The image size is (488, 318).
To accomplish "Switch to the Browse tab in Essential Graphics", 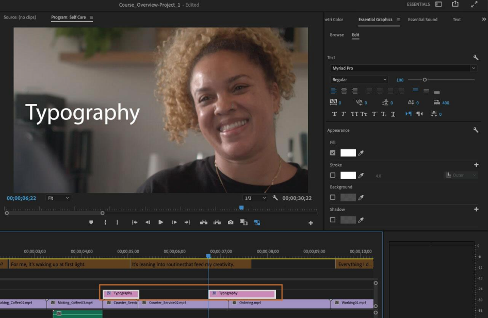I will tap(336, 34).
